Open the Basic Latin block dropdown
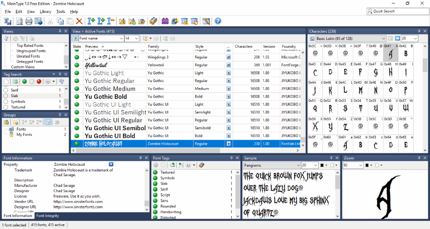This screenshot has width=430, height=229. point(384,38)
